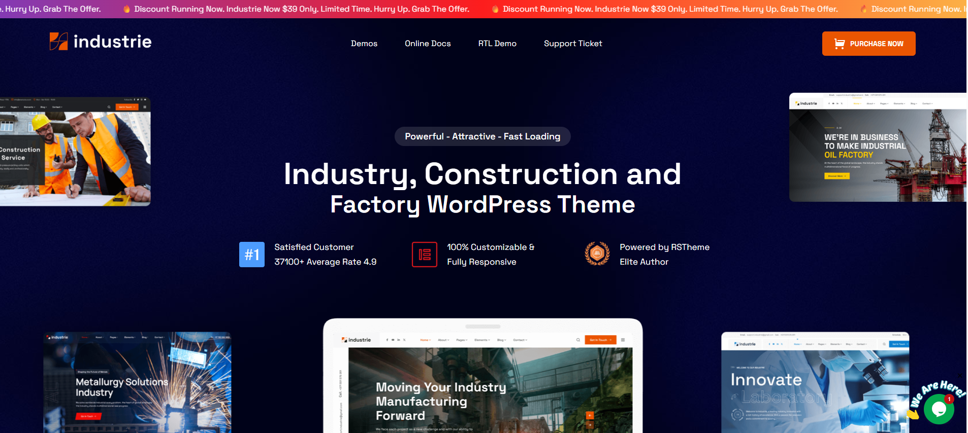Click 37100+ Average Rate 4.9 text
The width and height of the screenshot is (968, 433).
(326, 262)
